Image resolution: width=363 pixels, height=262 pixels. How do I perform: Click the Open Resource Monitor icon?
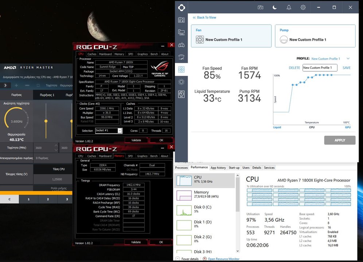[x=205, y=259]
